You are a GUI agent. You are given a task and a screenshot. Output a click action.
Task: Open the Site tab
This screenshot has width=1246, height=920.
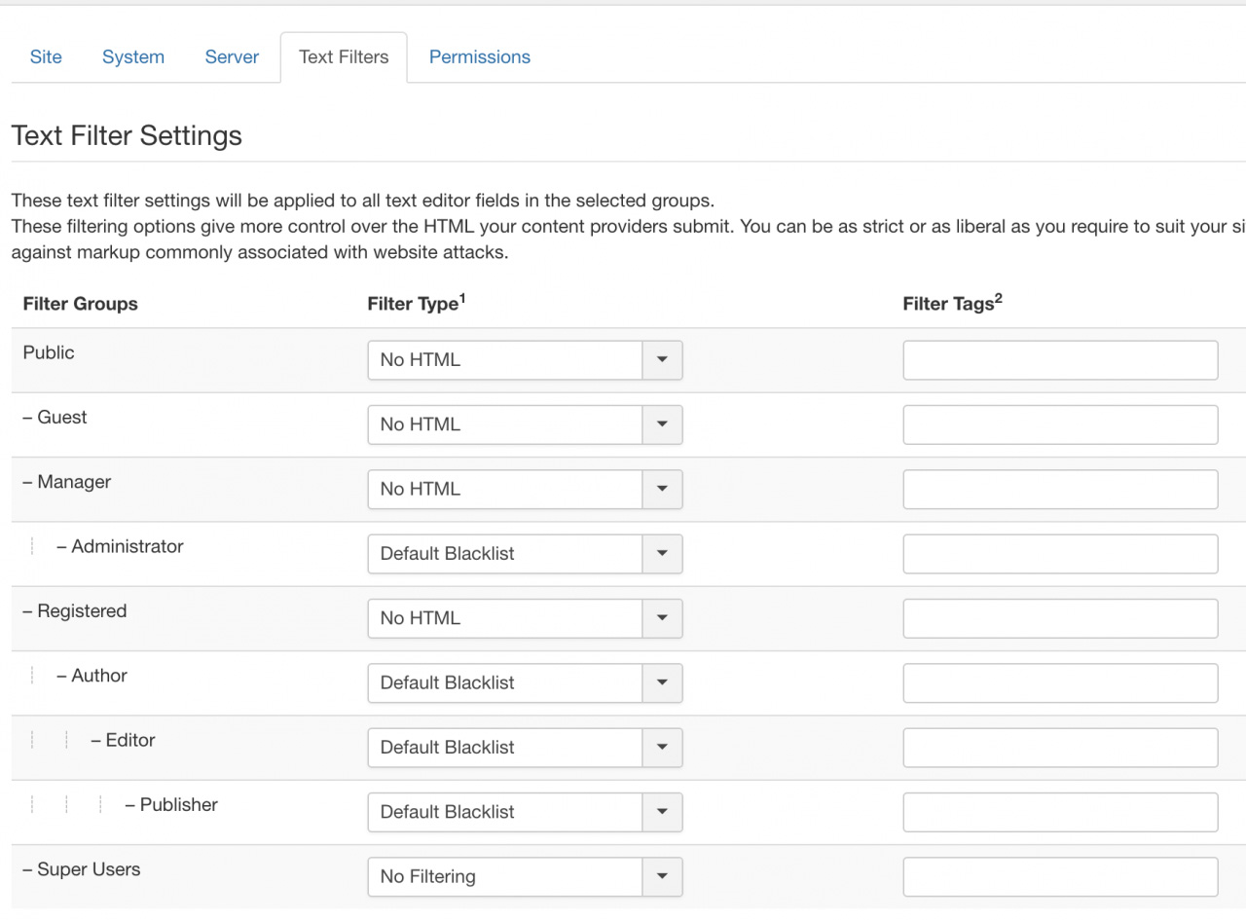(46, 57)
